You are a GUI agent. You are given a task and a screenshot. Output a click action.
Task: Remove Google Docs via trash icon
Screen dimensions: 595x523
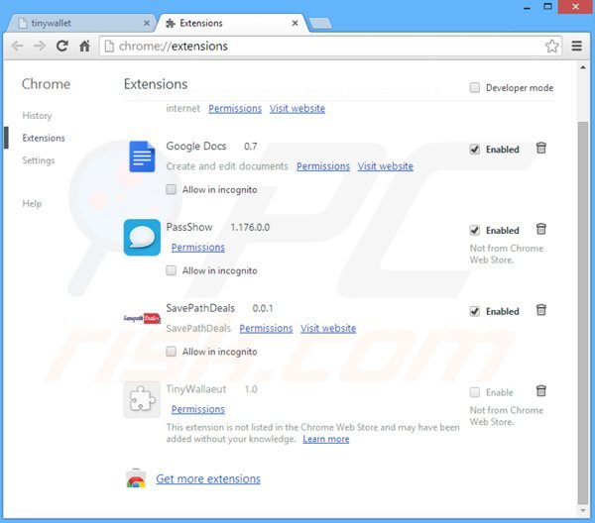pos(541,149)
